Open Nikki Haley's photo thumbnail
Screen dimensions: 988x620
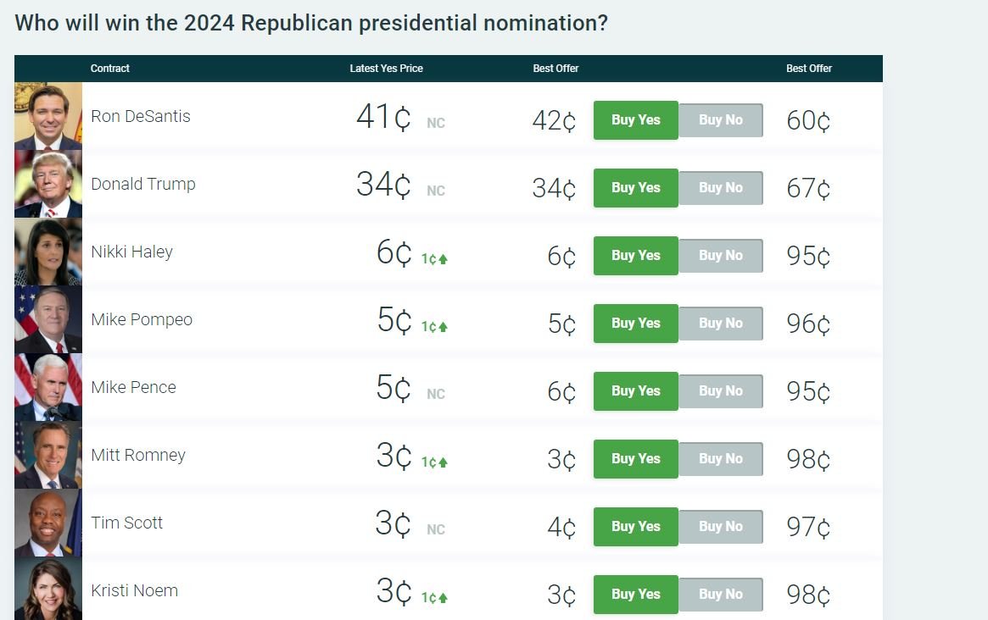click(x=48, y=252)
